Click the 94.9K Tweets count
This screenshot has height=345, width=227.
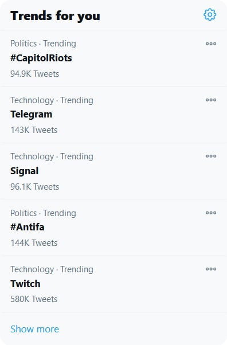coord(34,74)
